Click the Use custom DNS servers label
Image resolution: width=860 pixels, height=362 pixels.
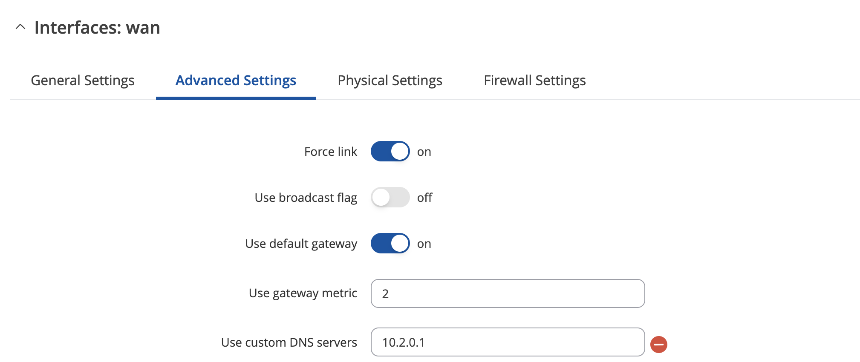coord(289,342)
